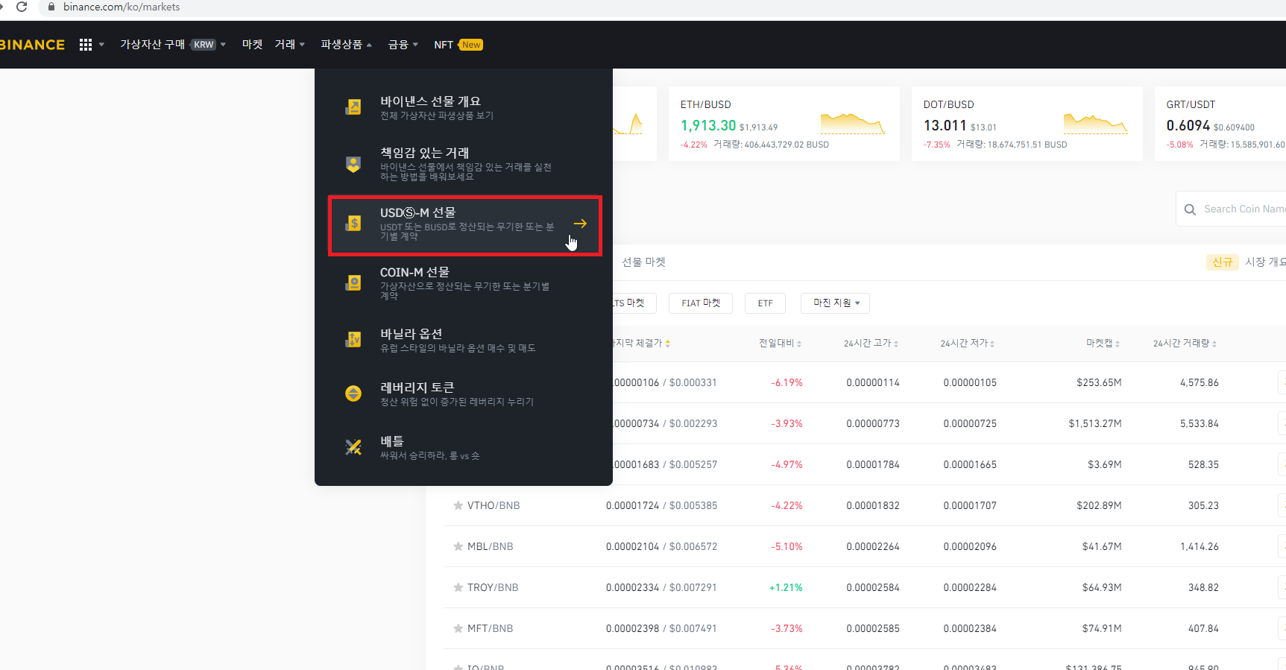Sort by 전일대비 column
This screenshot has width=1286, height=670.
(780, 344)
